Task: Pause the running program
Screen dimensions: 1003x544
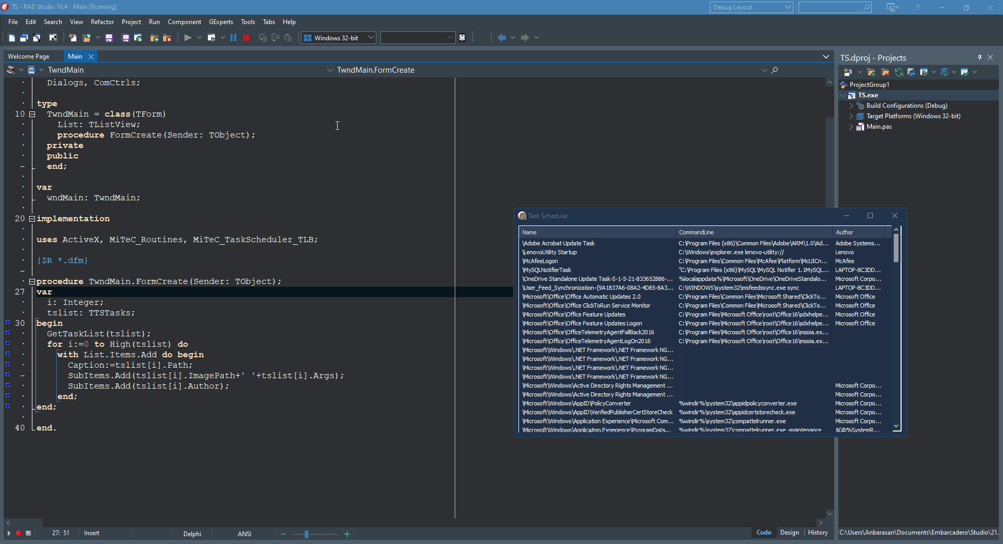Action: tap(233, 38)
